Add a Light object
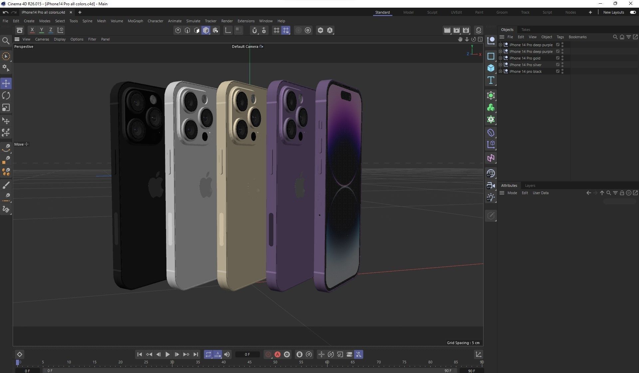 click(491, 198)
